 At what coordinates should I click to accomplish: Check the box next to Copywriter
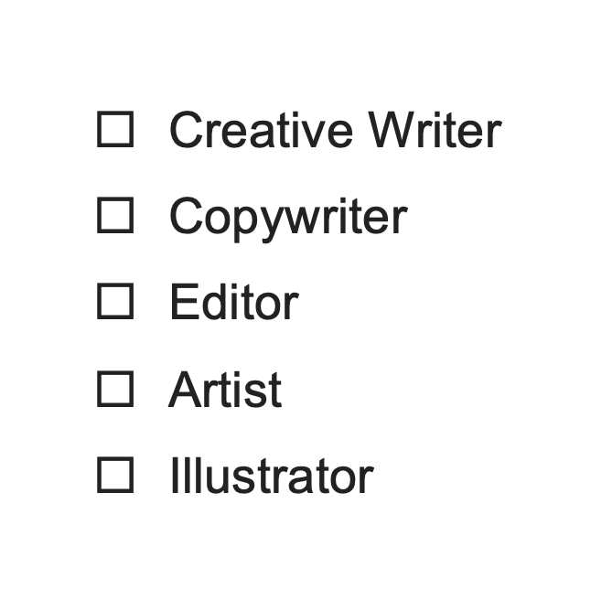[x=115, y=216]
